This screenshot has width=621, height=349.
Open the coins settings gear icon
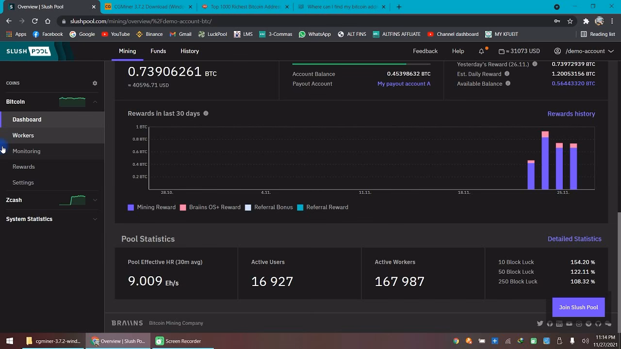pyautogui.click(x=95, y=83)
